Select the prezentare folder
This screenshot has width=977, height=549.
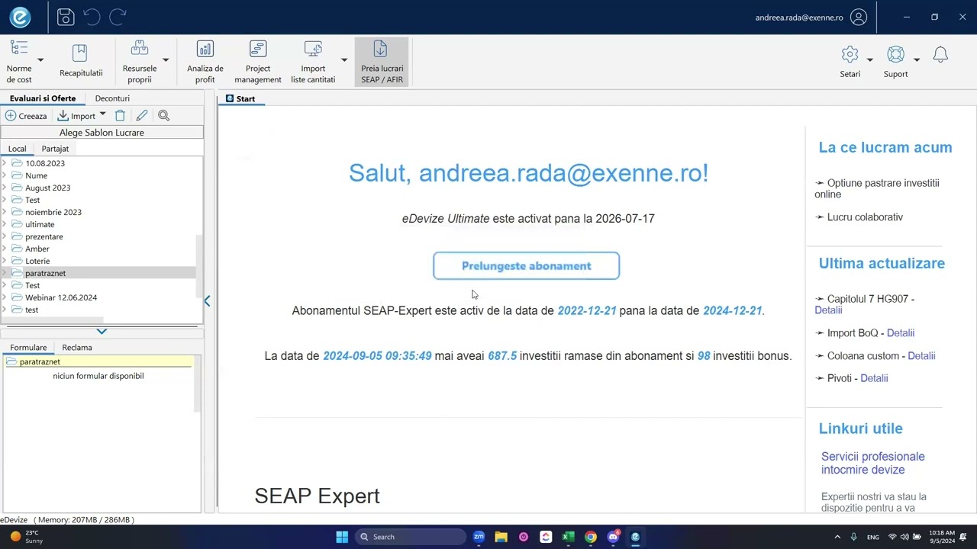point(44,236)
